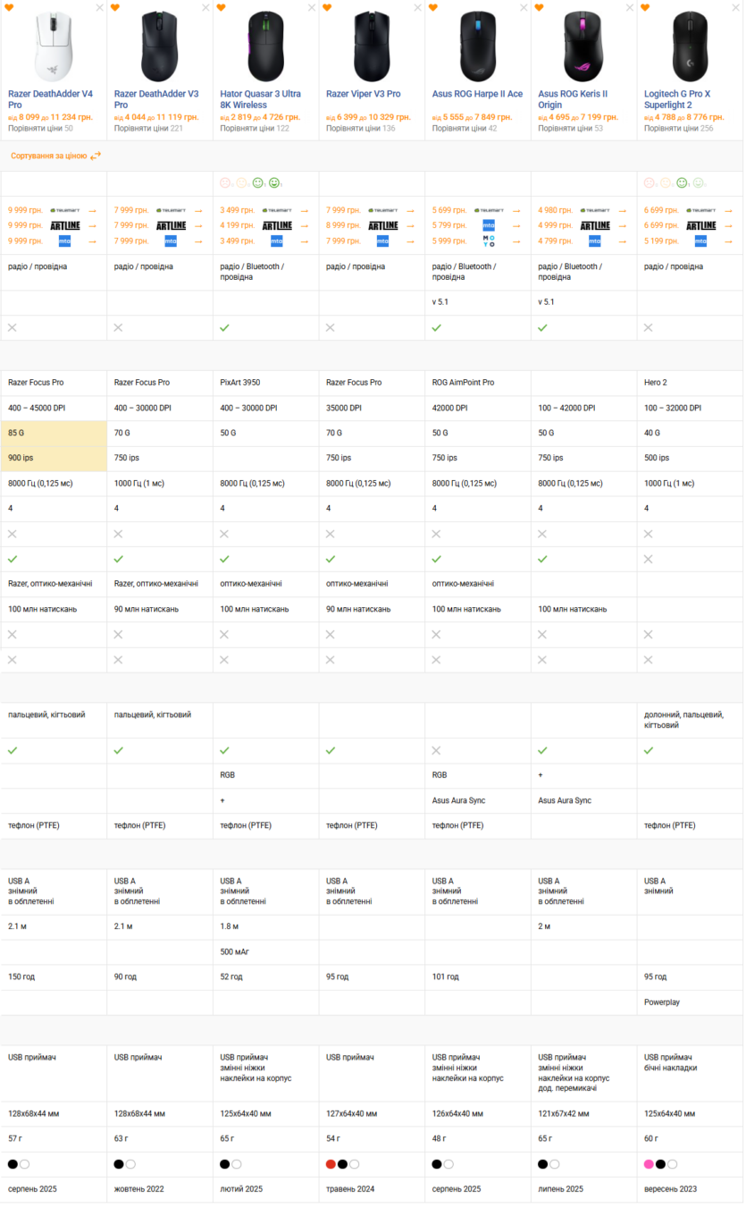Toggle favorite heart for Asus ROG Keris II Origin
The image size is (746, 1208).
(539, 7)
